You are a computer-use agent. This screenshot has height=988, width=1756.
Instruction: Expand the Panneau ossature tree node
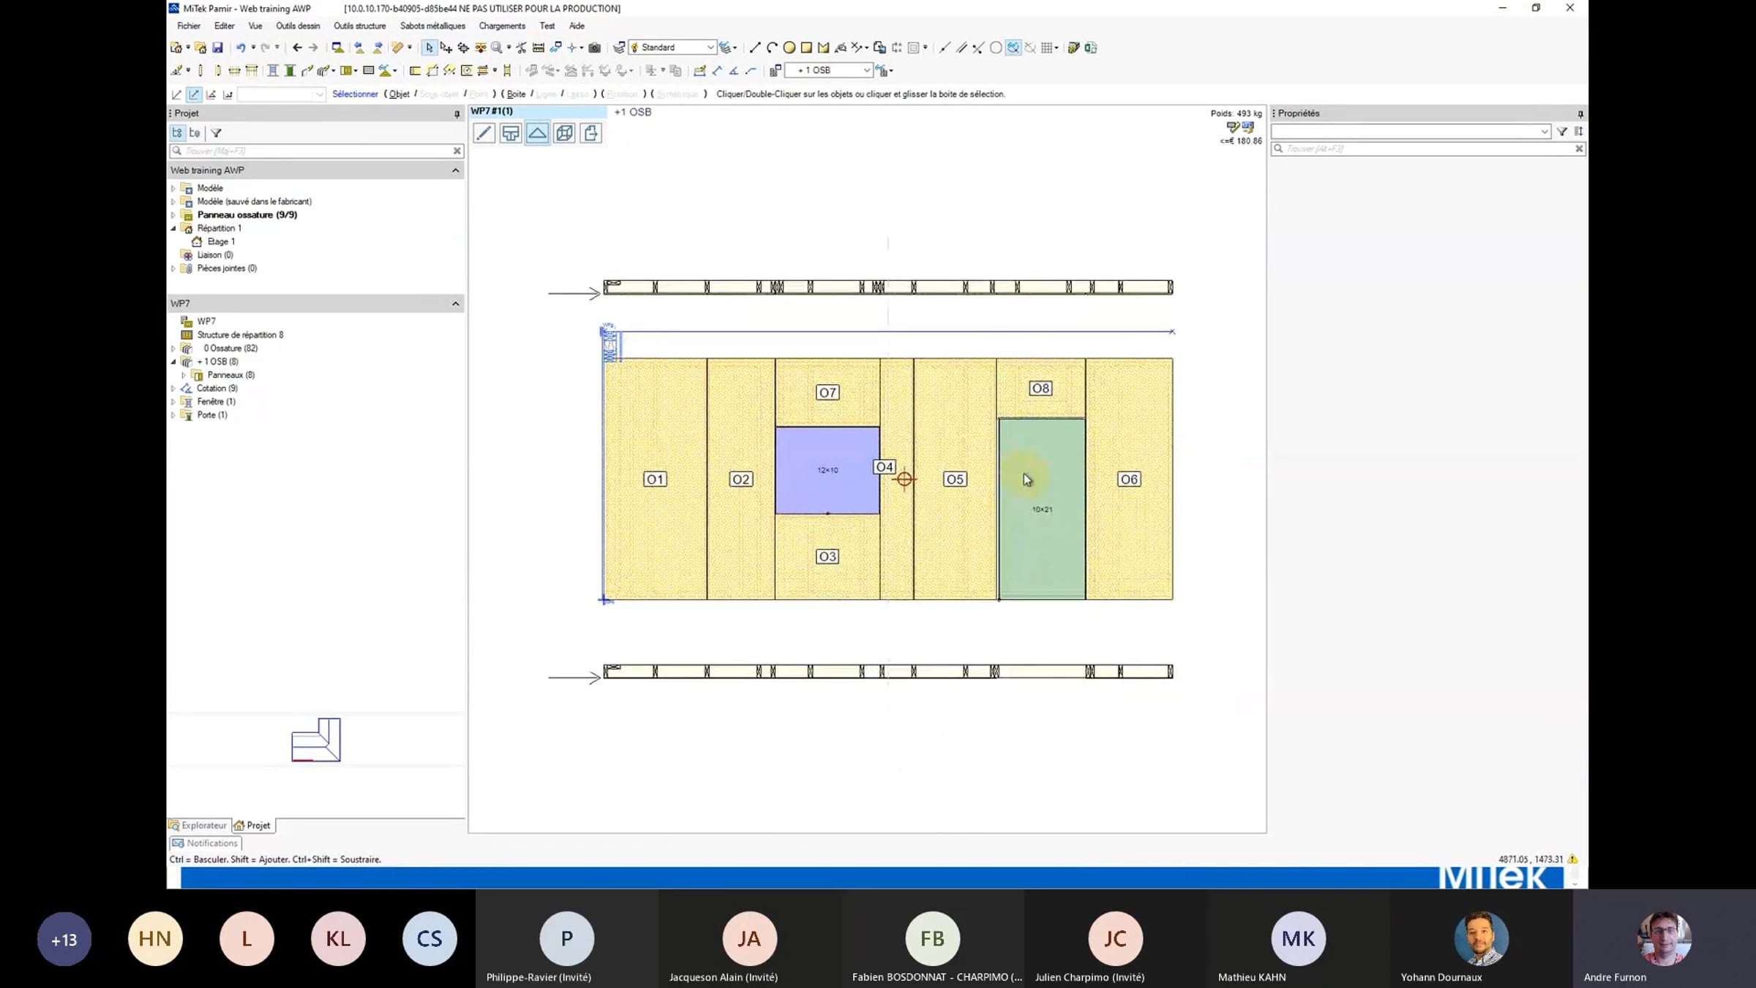(x=173, y=215)
